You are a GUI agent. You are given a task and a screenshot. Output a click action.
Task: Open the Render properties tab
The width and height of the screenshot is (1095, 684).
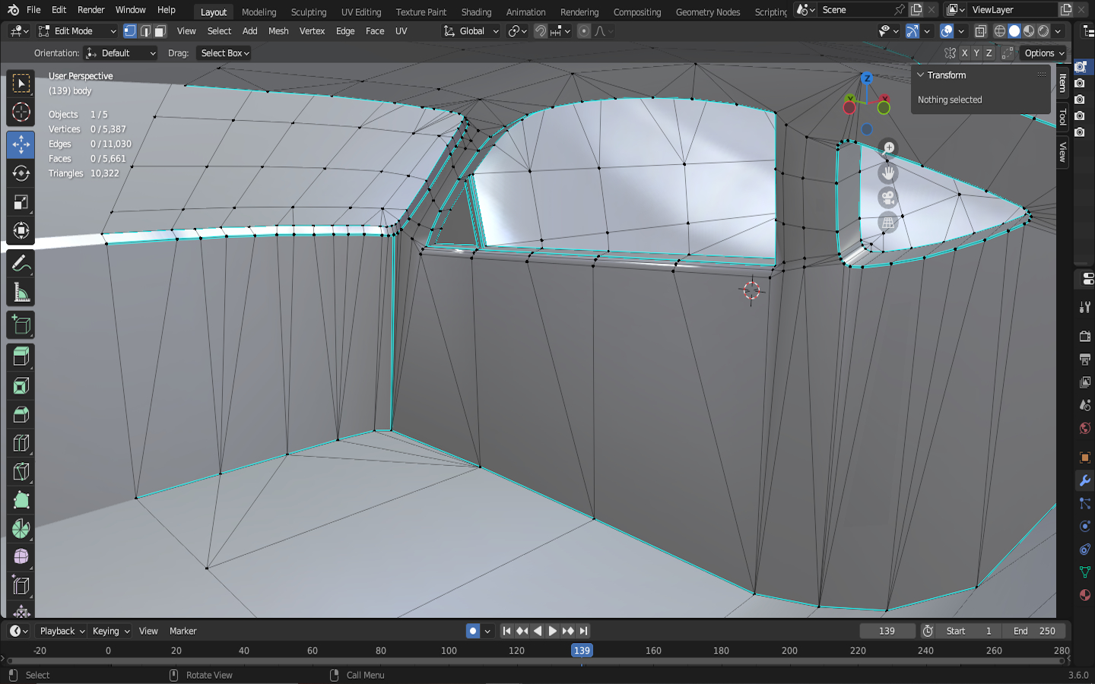pos(1085,336)
